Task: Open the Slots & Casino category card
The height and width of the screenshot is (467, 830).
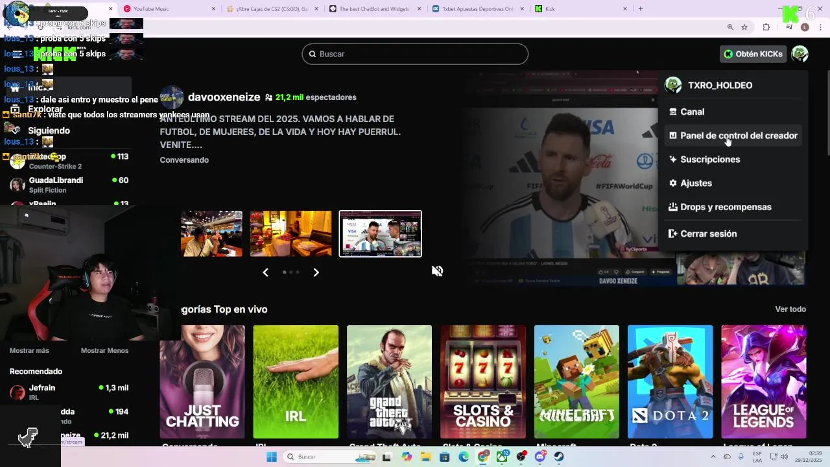Action: 483,381
